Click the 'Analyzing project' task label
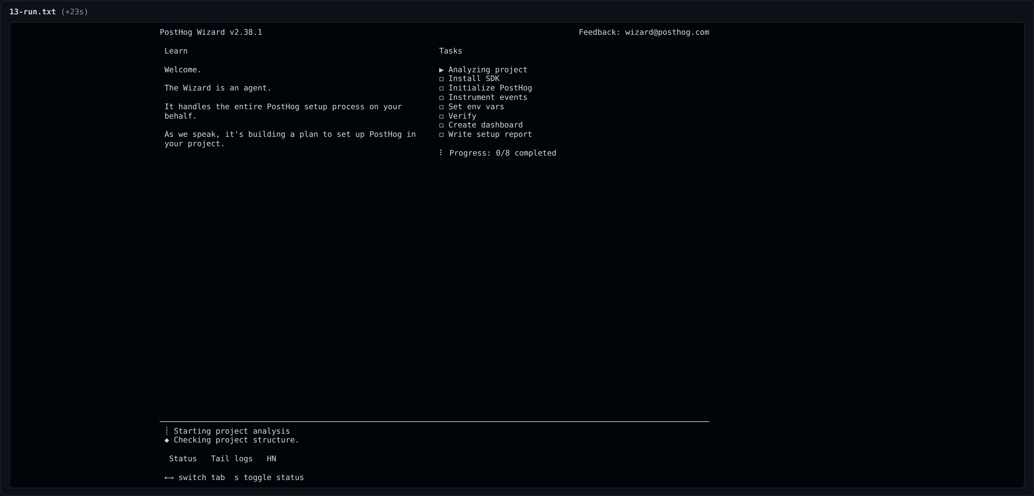Image resolution: width=1034 pixels, height=496 pixels. click(x=488, y=70)
